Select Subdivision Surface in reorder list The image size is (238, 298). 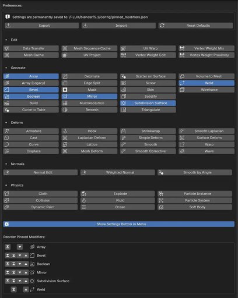53,281
